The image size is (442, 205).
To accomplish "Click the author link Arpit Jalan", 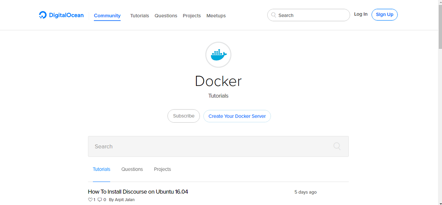I will [125, 199].
